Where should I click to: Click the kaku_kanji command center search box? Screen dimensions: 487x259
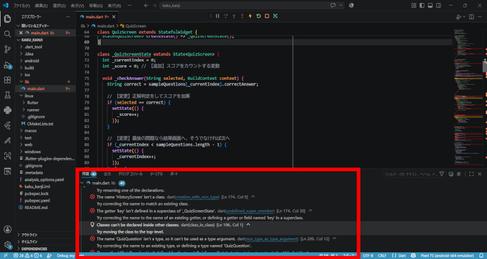(x=252, y=5)
